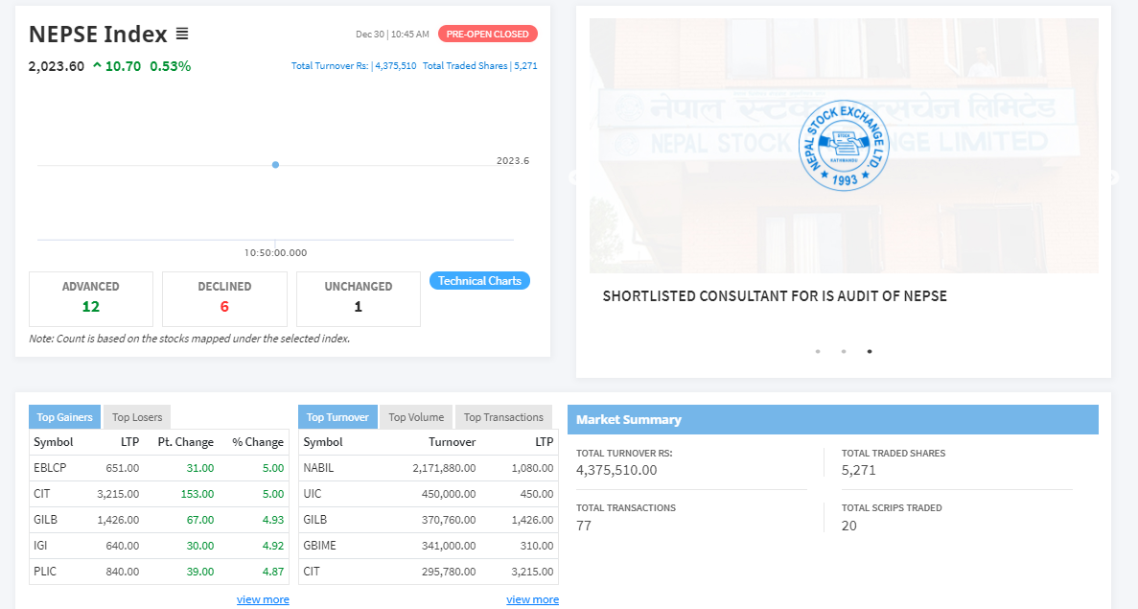
Task: Click the Total Traded Shares value 5,271 in Market Summary
Action: [859, 470]
